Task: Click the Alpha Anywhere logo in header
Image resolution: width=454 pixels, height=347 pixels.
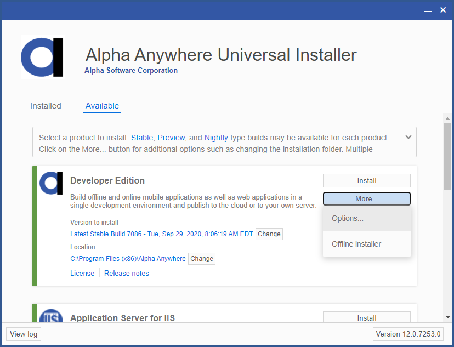Action: [42, 58]
